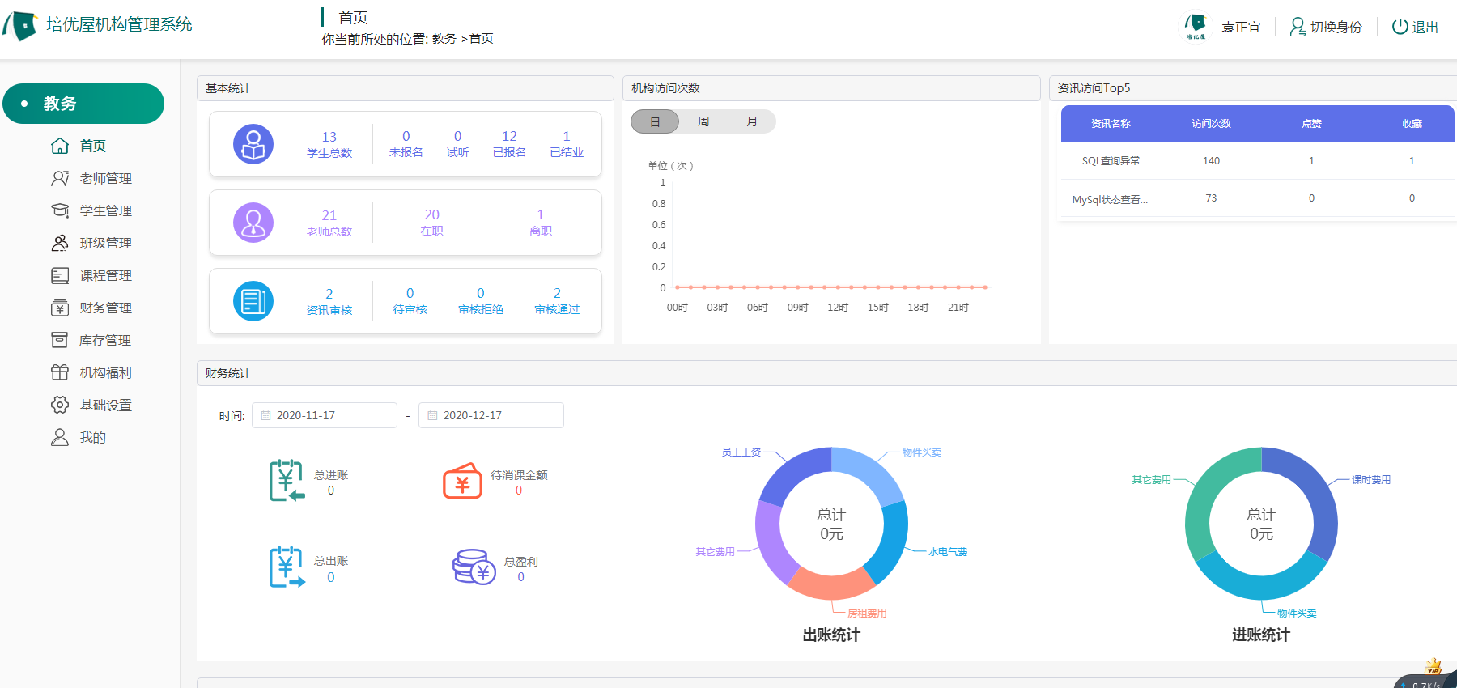Open the start date picker 2020-11-17
This screenshot has width=1457, height=688.
tap(325, 415)
